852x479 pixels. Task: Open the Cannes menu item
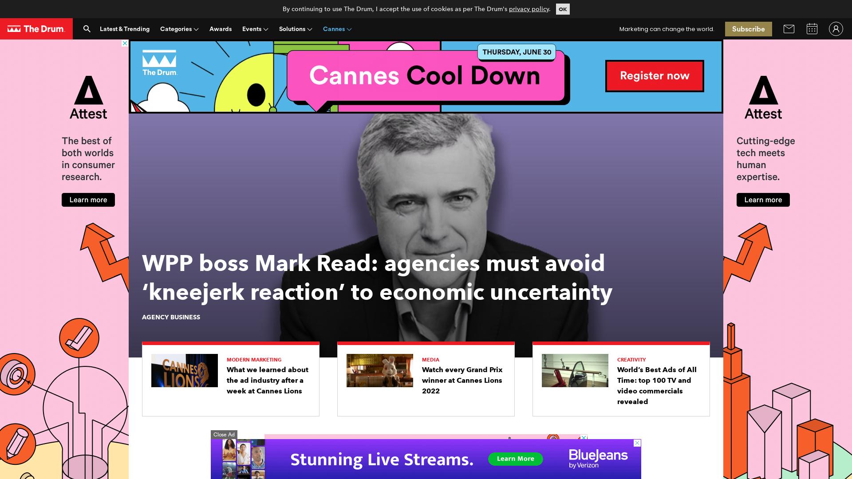[x=337, y=29]
